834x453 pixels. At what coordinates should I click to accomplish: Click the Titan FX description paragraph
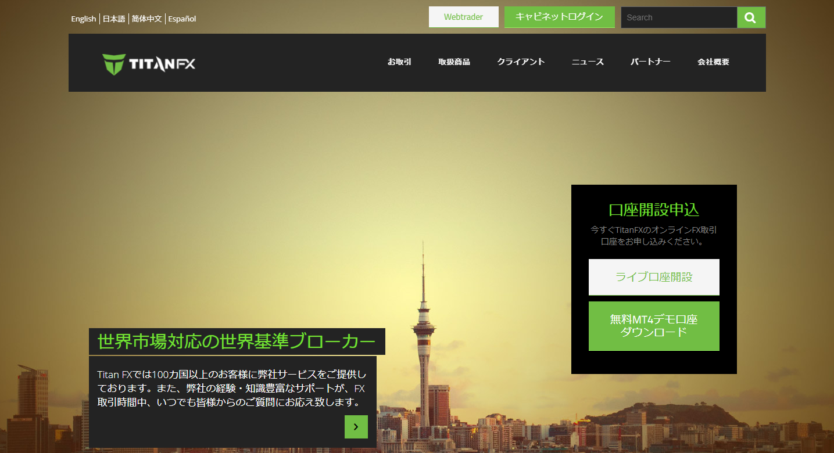point(231,387)
